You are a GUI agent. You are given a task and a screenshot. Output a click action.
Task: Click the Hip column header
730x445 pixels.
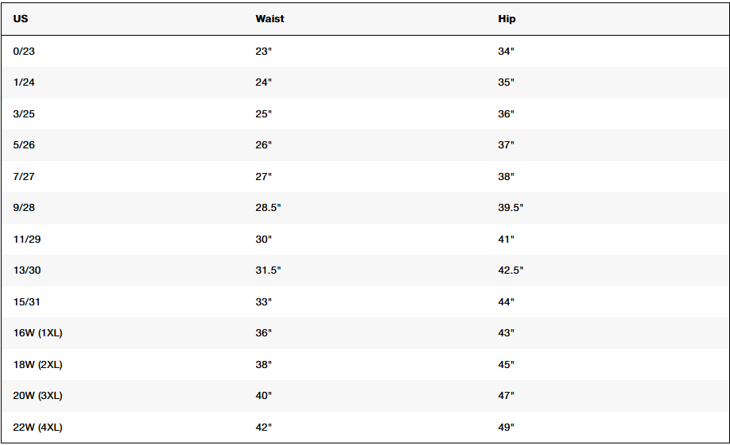pyautogui.click(x=506, y=18)
